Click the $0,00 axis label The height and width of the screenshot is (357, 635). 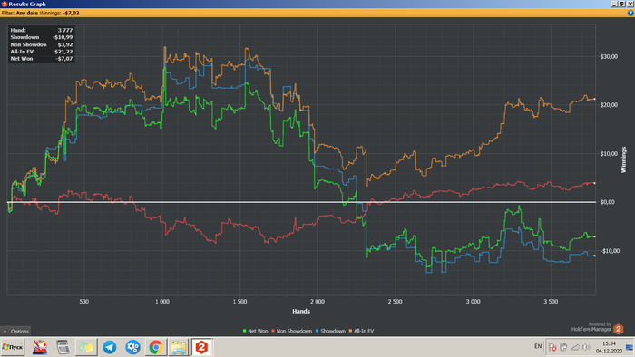click(609, 202)
